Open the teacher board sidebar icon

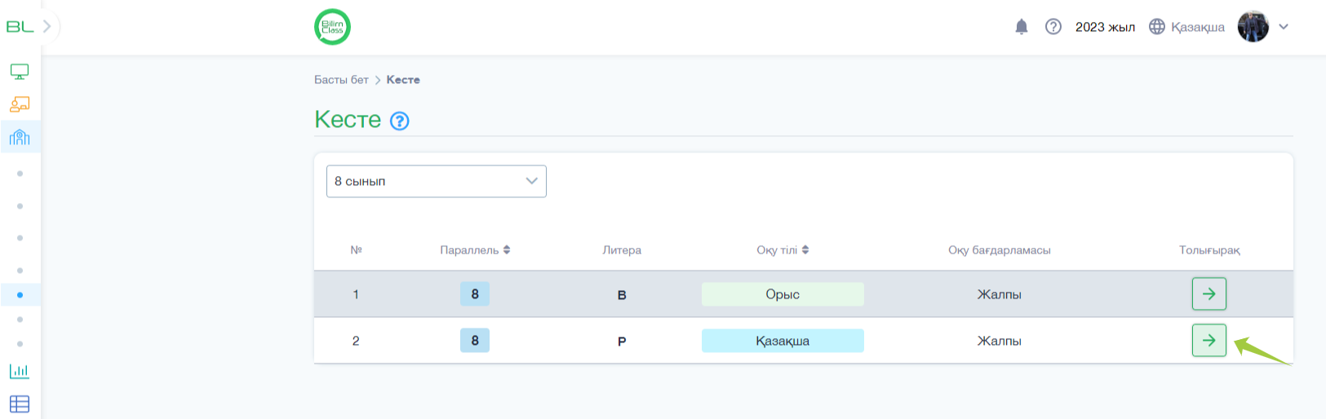pos(20,104)
